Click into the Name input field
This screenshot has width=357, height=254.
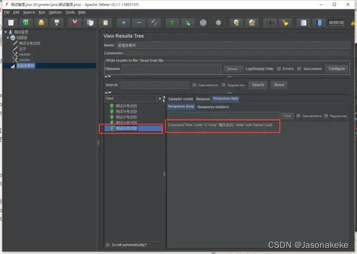pyautogui.click(x=233, y=45)
